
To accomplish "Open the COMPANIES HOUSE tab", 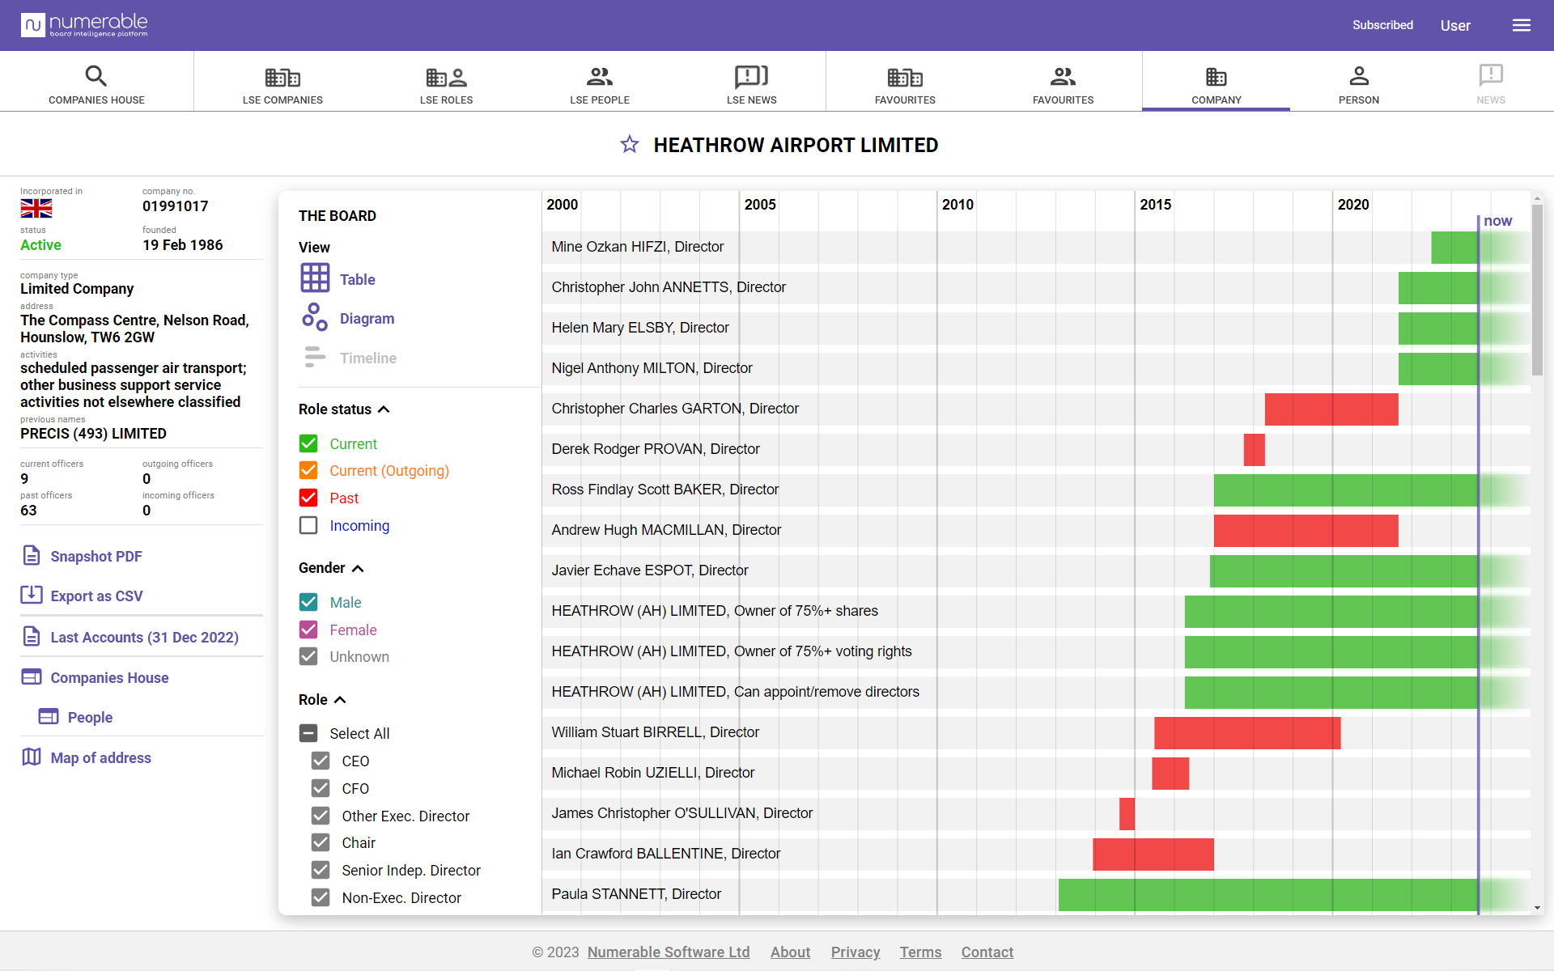I will 96,82.
